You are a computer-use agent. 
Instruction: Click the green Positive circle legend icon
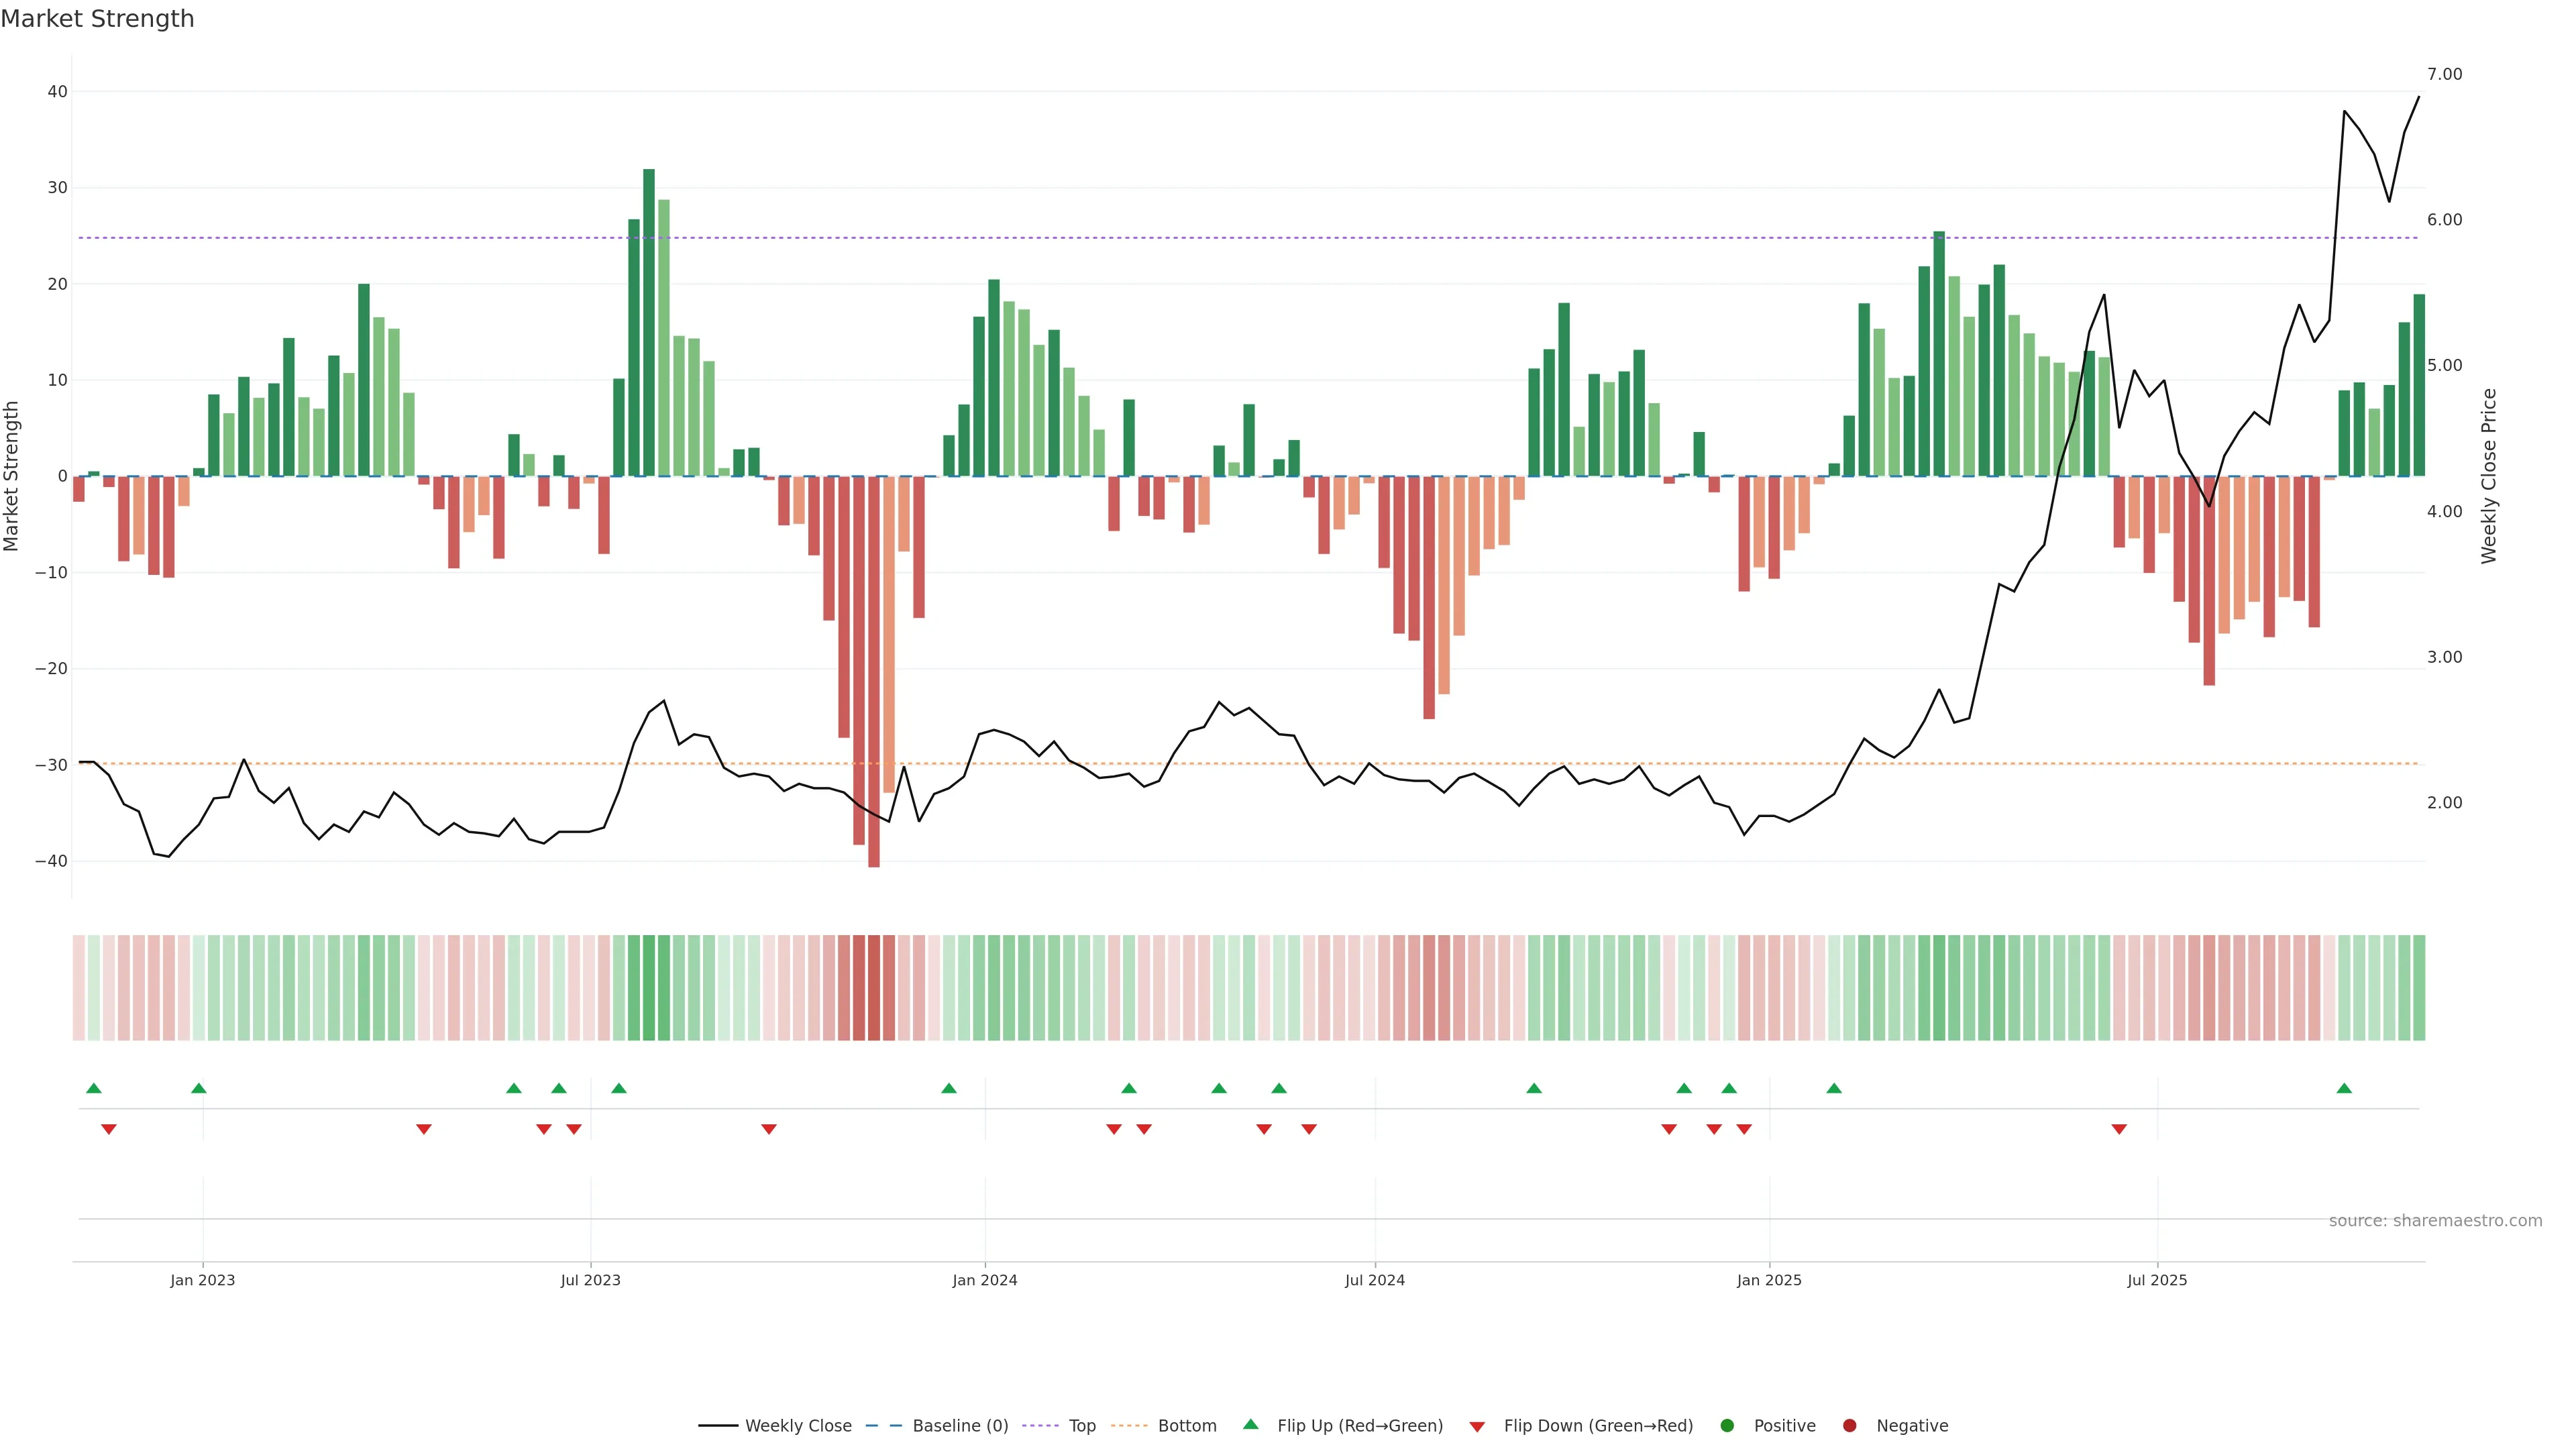click(x=1726, y=1426)
